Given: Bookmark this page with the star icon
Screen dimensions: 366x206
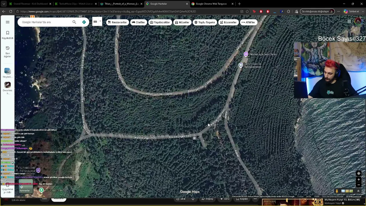Looking at the screenshot, I should pyautogui.click(x=247, y=11).
